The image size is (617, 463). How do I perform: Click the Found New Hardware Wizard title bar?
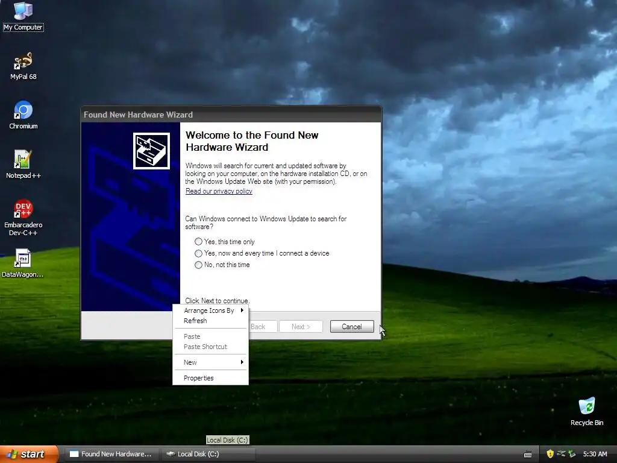[x=231, y=115]
